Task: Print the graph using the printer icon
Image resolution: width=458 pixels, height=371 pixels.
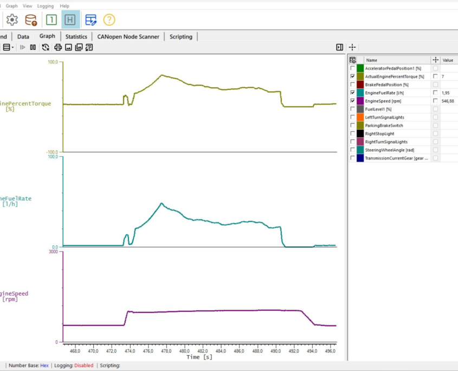Action: [x=58, y=47]
